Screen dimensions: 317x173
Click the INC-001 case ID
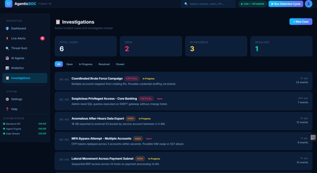pos(64,80)
